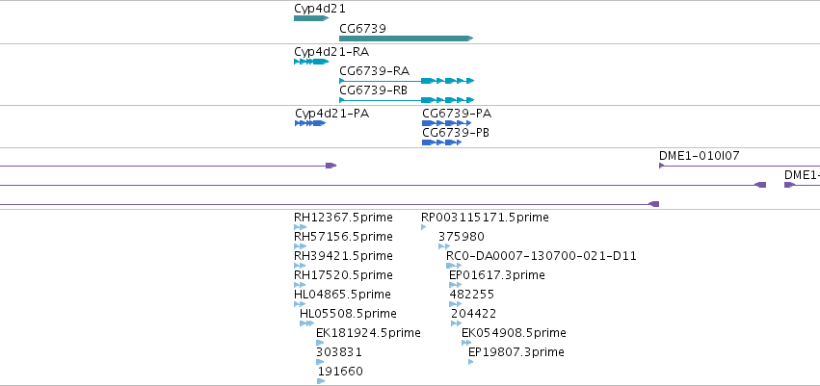
Task: Select the EK181924.5prime EST label
Action: pos(368,333)
